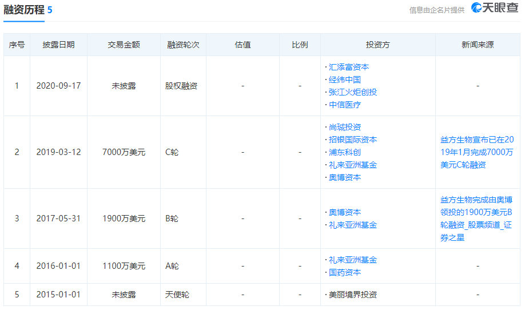Select date cell 2015-01-01

tap(58, 295)
